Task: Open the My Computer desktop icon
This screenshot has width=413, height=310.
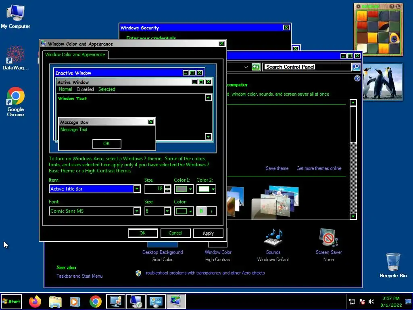Action: pos(16,16)
